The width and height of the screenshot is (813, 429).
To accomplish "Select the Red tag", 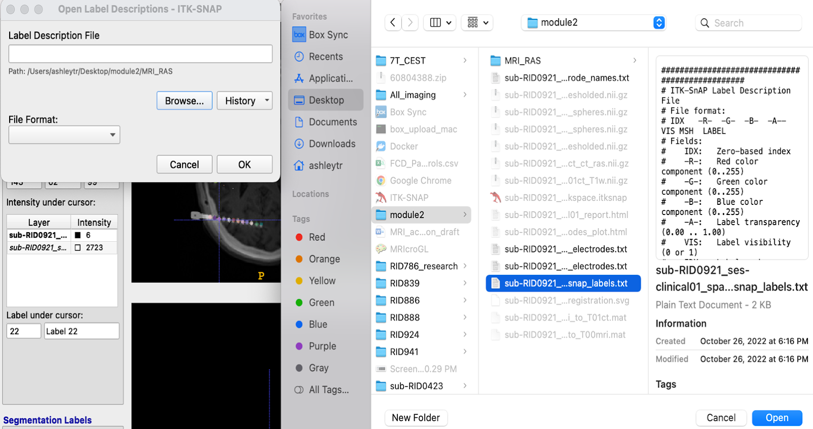I will 317,237.
